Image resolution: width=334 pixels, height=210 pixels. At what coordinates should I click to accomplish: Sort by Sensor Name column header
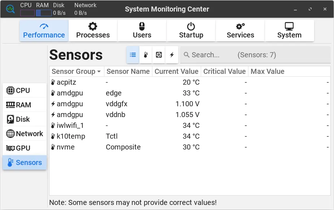pos(128,71)
